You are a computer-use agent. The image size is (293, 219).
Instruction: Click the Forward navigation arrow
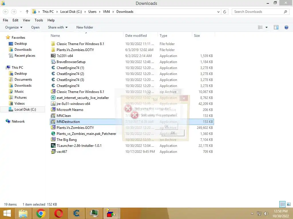[14, 12]
